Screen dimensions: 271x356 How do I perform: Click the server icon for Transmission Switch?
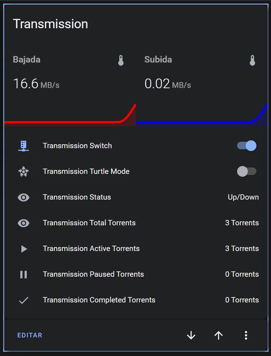(x=24, y=146)
